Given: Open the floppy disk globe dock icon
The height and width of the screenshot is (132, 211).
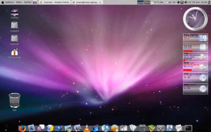Looking at the screenshot, I should 169,128.
